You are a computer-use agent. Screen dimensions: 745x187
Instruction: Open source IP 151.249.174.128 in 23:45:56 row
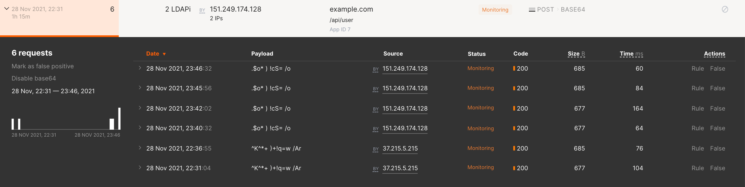click(x=405, y=88)
